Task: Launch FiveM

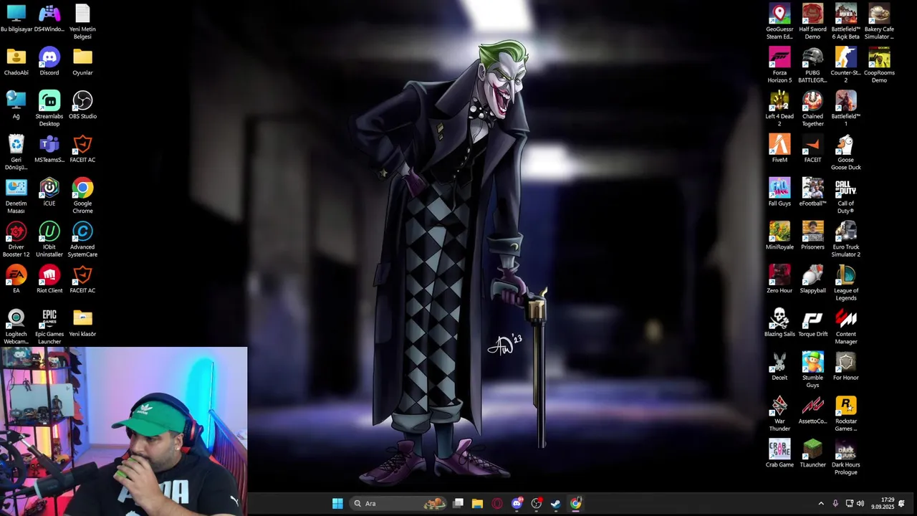Action: click(779, 149)
